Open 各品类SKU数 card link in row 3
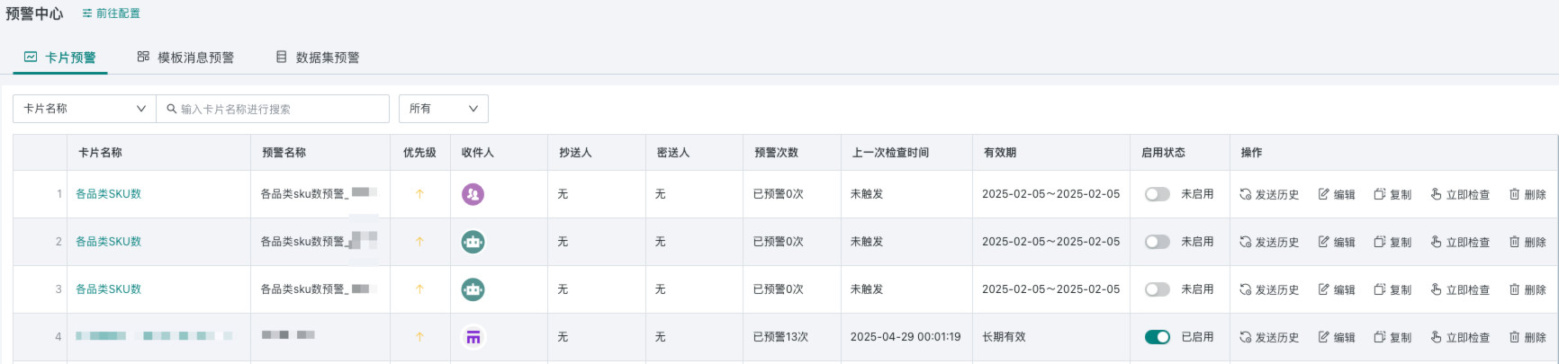This screenshot has height=364, width=1559. [x=109, y=289]
